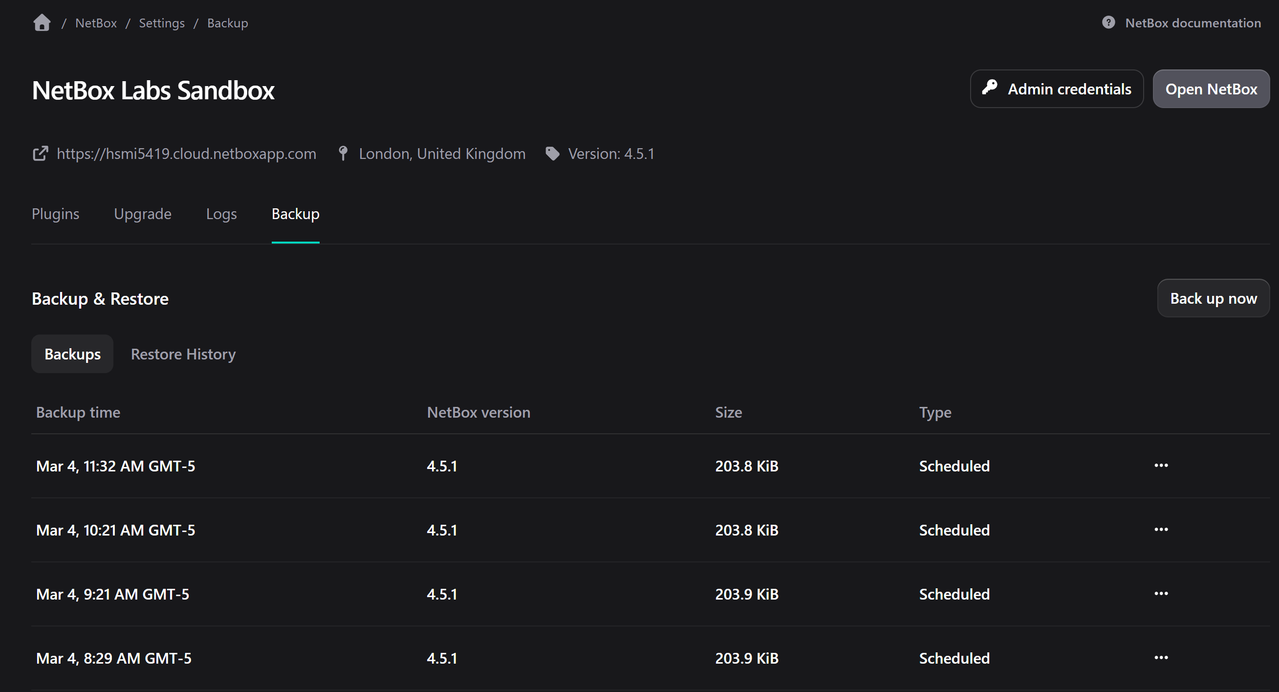This screenshot has height=692, width=1279.
Task: Open the ellipsis menu for the 11:32 AM backup
Action: pyautogui.click(x=1161, y=465)
